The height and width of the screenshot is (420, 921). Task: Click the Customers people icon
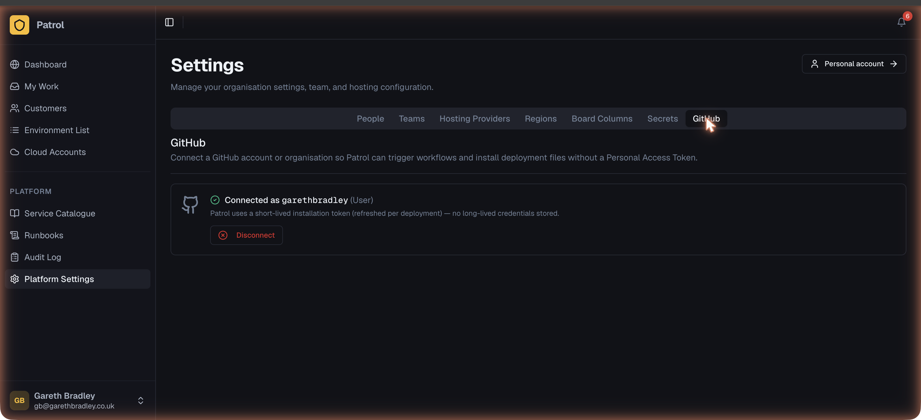(x=15, y=108)
